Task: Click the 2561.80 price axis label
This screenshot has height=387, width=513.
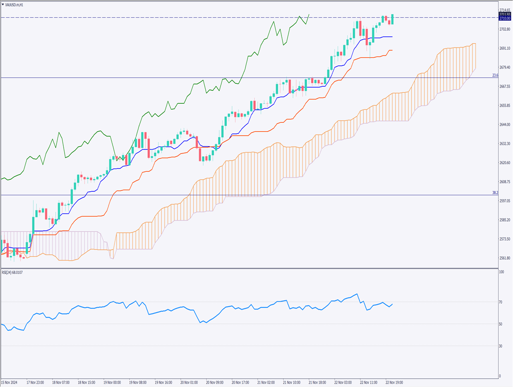Action: [505, 258]
